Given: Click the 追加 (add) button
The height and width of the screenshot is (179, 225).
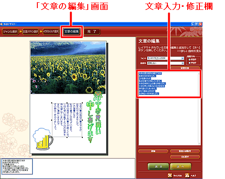Looking at the screenshot, I should pyautogui.click(x=153, y=151).
